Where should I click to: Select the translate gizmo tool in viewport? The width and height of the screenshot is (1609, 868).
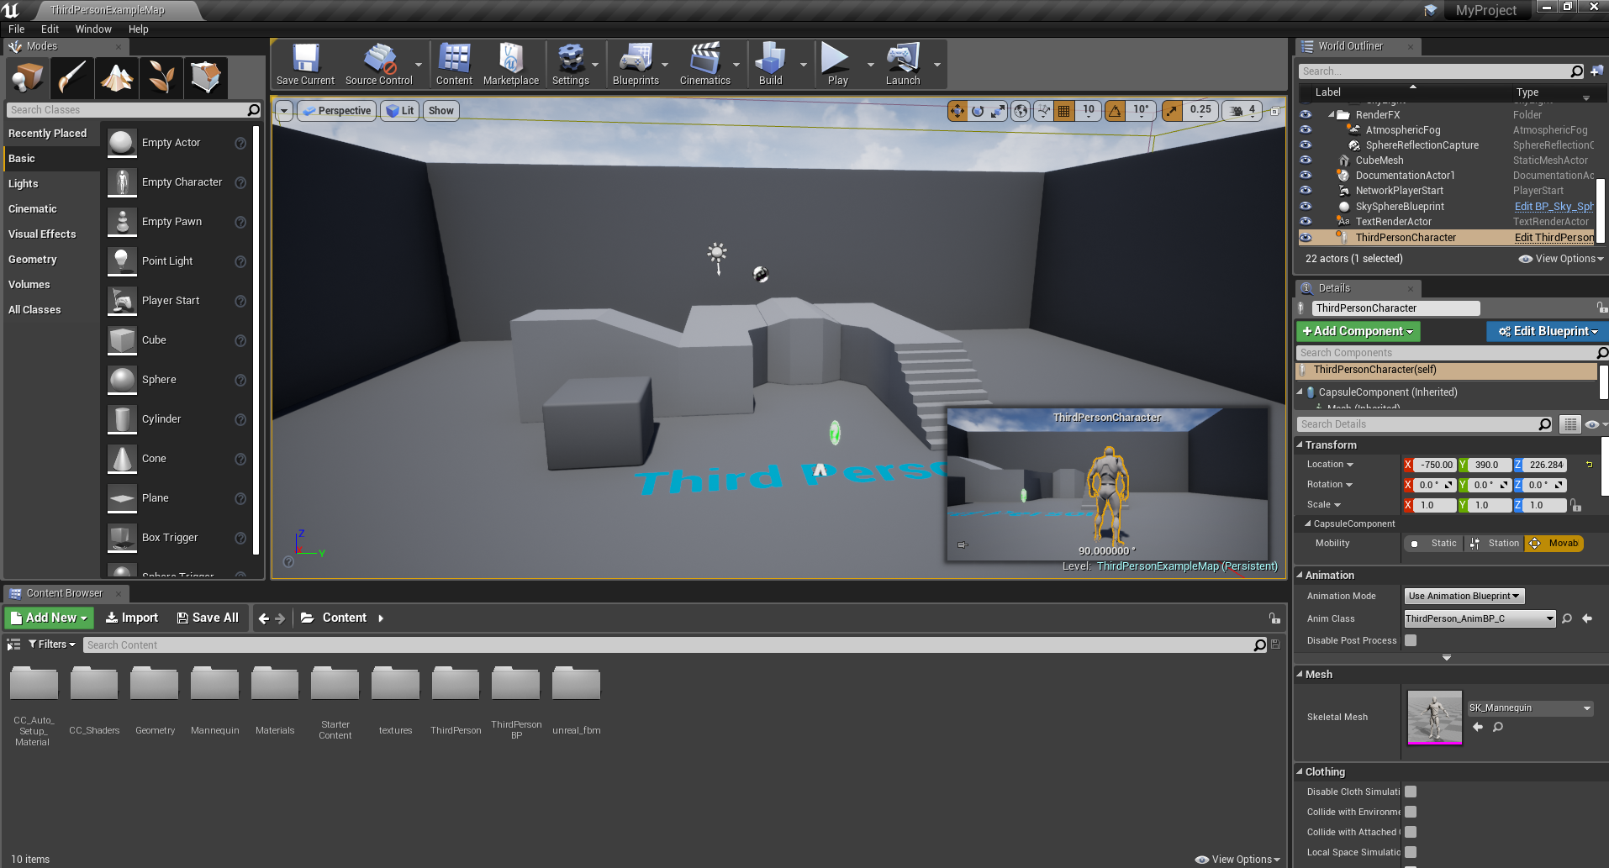click(957, 111)
